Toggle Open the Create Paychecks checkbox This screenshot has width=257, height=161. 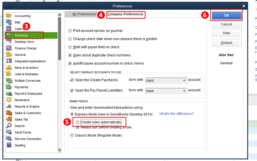coord(72,80)
